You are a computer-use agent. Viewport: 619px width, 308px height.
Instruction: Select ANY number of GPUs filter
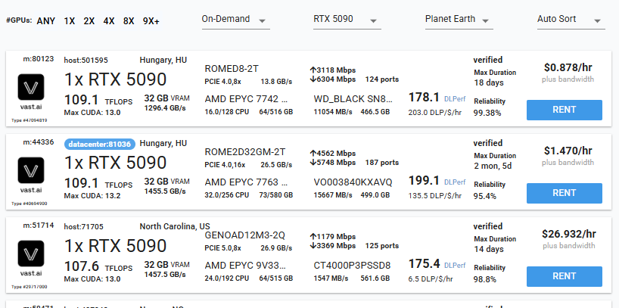point(46,21)
